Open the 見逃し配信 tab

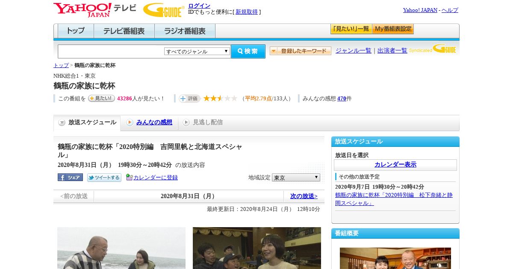point(208,122)
